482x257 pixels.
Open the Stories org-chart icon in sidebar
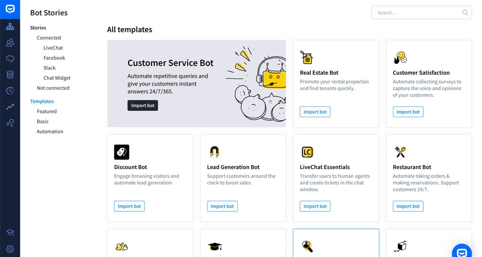[x=10, y=27]
